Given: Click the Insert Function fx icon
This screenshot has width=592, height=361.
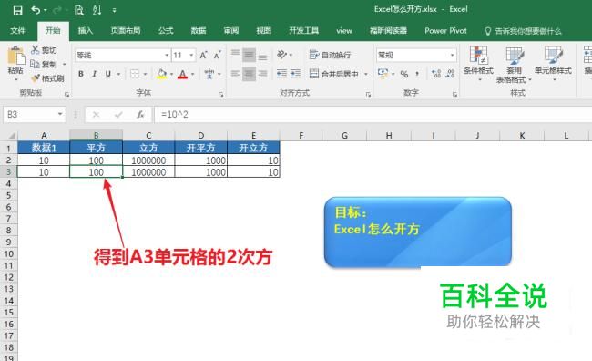Looking at the screenshot, I should (x=140, y=114).
